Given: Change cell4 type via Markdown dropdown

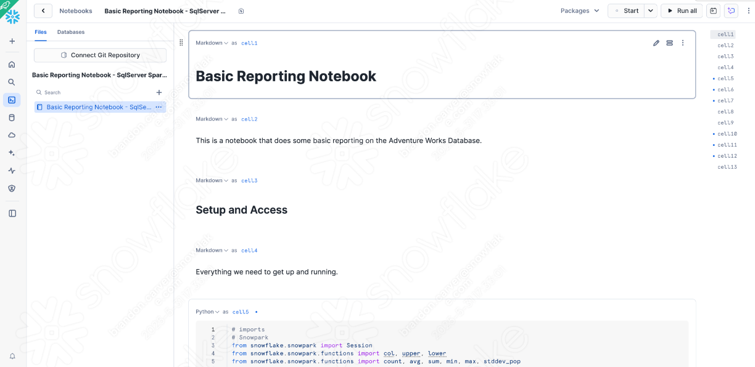Looking at the screenshot, I should click(212, 251).
